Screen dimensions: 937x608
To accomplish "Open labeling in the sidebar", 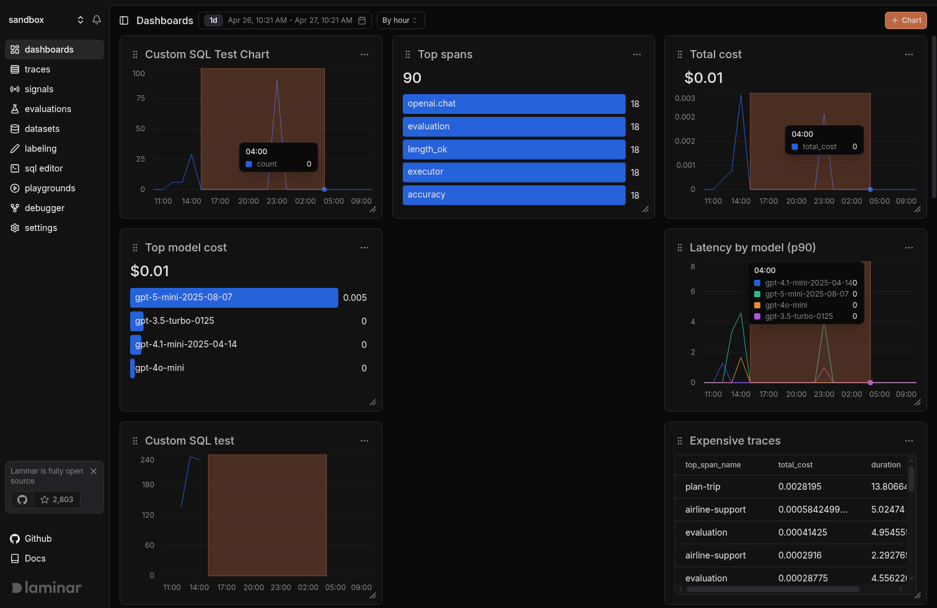I will coord(55,149).
